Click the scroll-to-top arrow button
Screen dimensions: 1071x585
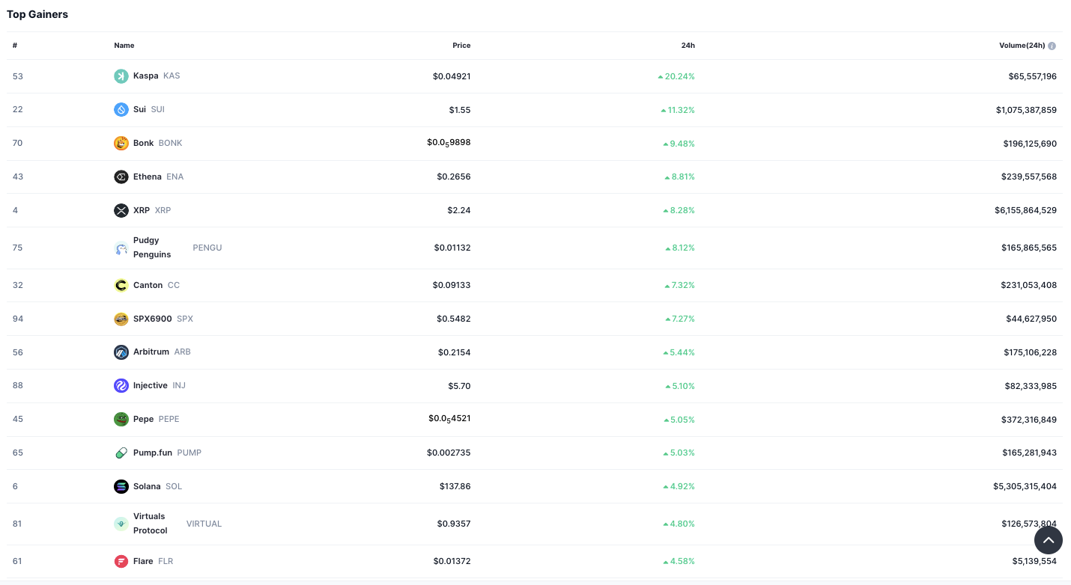(x=1048, y=540)
